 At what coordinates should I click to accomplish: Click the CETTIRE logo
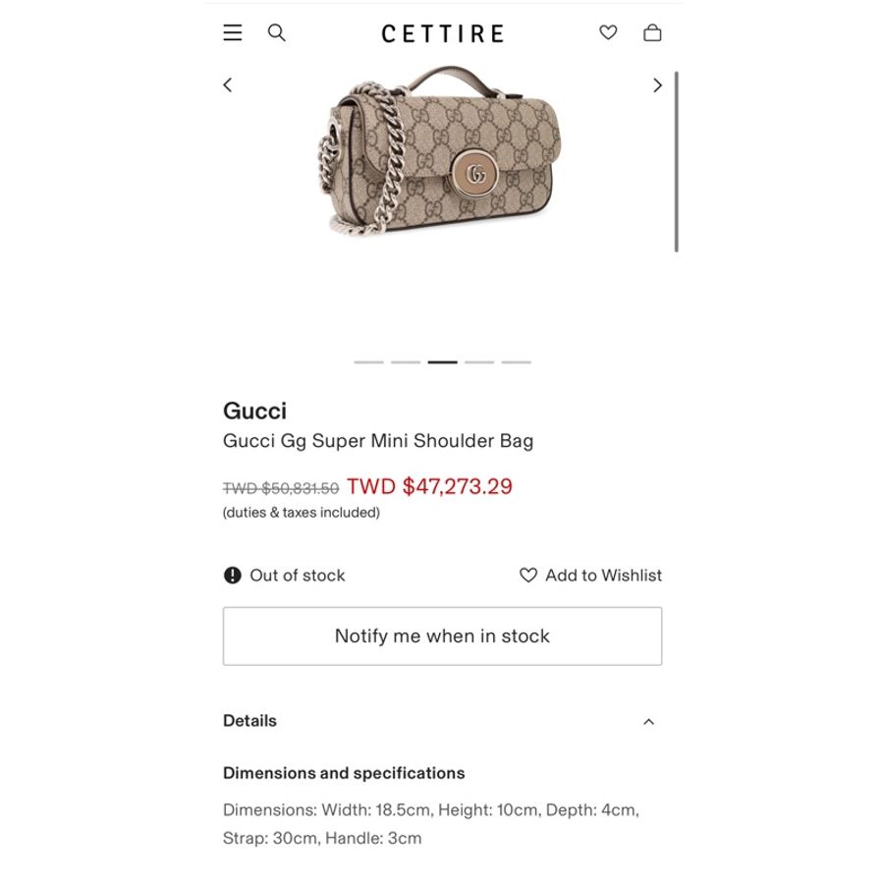[x=443, y=33]
